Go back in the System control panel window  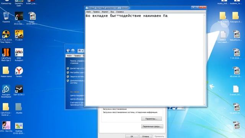pos(68,51)
